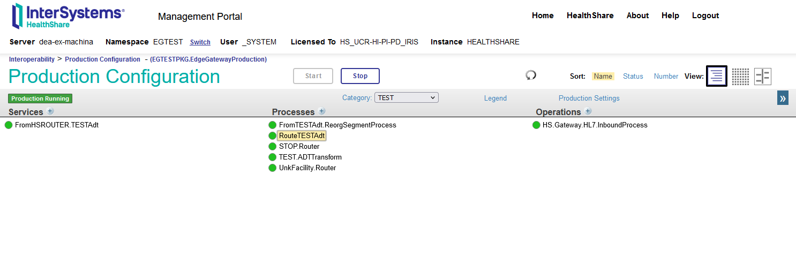Expand the right settings panel arrow

click(783, 98)
